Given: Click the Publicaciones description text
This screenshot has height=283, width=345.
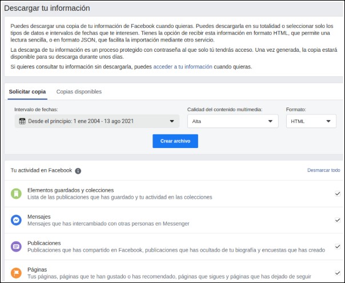Looking at the screenshot, I should tap(176, 250).
